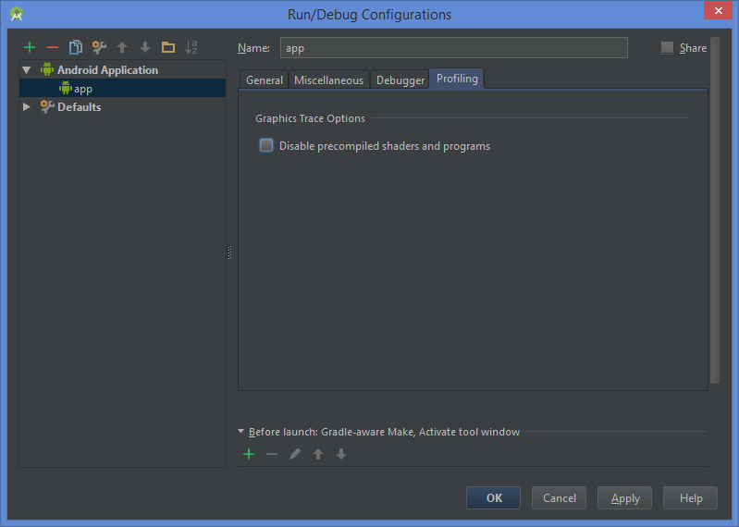Move the Before launch task up
Screen dimensions: 739x527
pos(318,454)
